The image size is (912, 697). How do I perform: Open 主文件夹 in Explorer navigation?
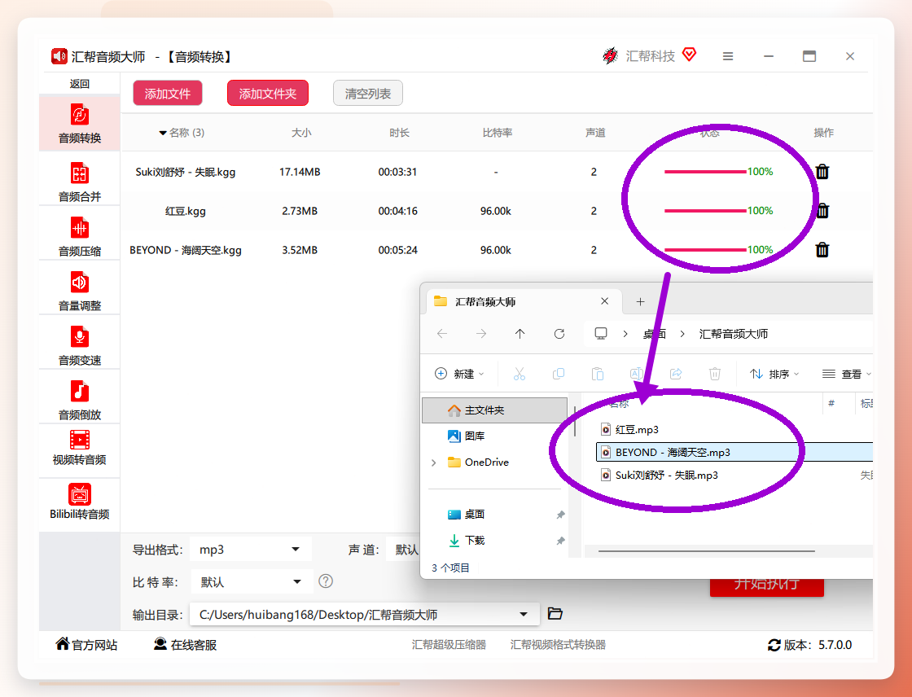(x=494, y=410)
